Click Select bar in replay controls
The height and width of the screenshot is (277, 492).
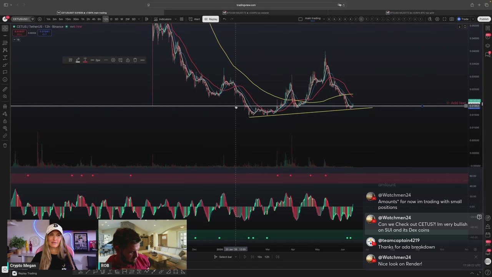coord(223,257)
